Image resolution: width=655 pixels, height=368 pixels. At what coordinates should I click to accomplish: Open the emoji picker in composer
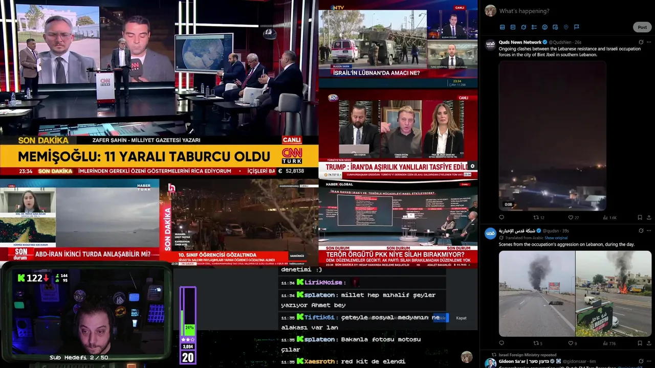pos(544,27)
